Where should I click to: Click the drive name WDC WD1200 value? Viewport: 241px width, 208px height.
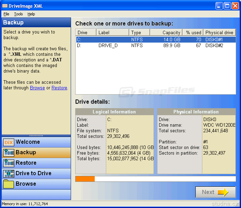(x=219, y=125)
